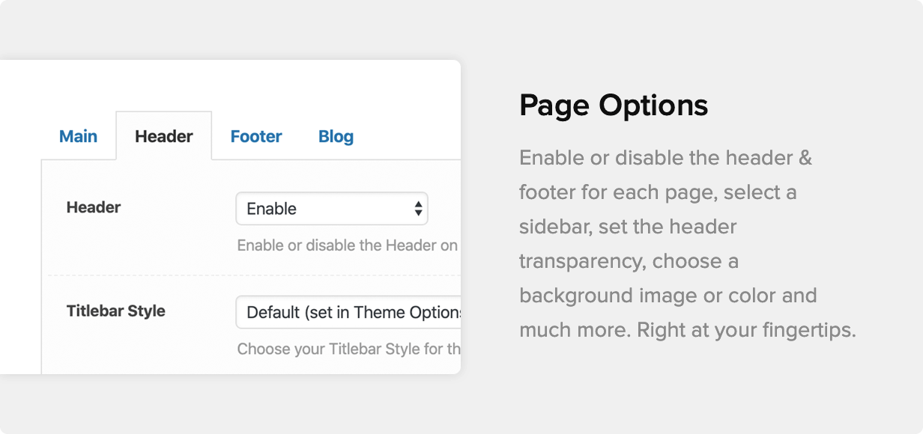The height and width of the screenshot is (434, 923).
Task: Click the up-down arrows on Header select
Action: (x=418, y=209)
